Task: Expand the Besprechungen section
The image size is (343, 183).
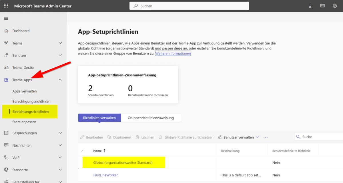Action: coord(60,133)
